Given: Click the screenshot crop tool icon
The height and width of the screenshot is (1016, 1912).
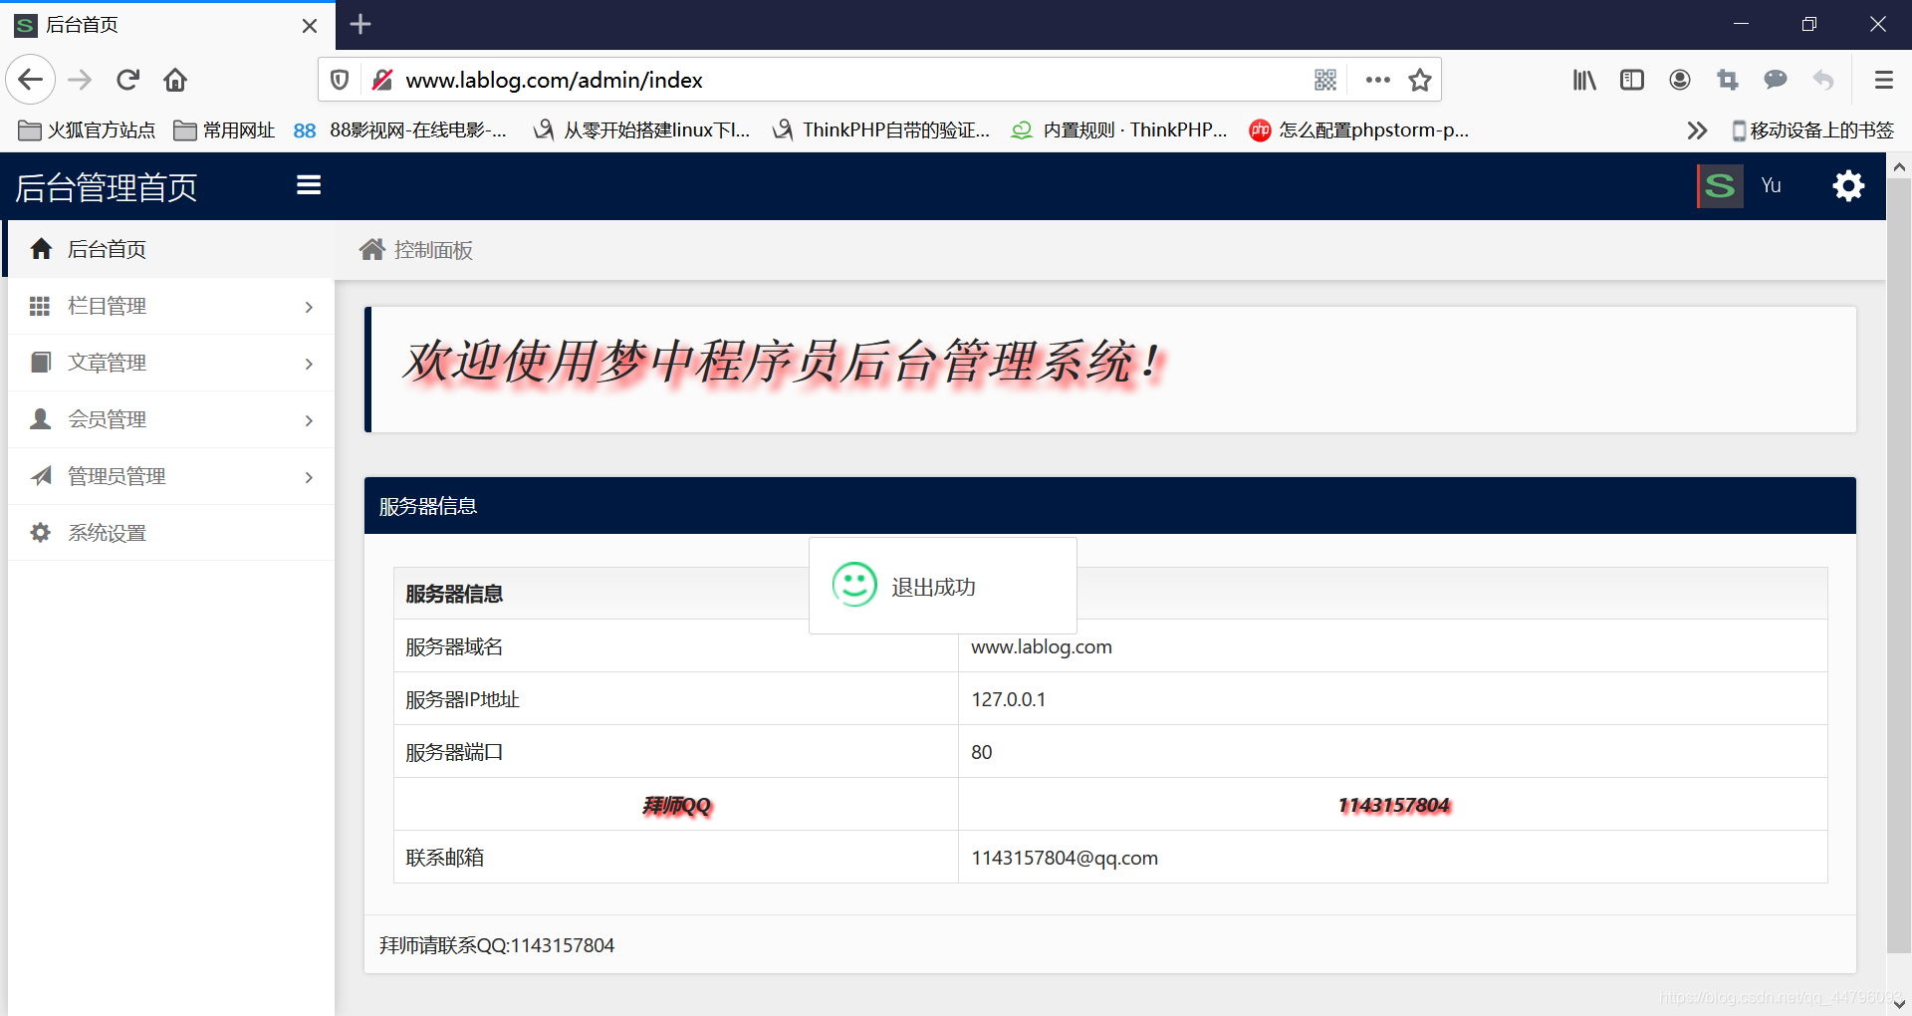Looking at the screenshot, I should point(1728,80).
